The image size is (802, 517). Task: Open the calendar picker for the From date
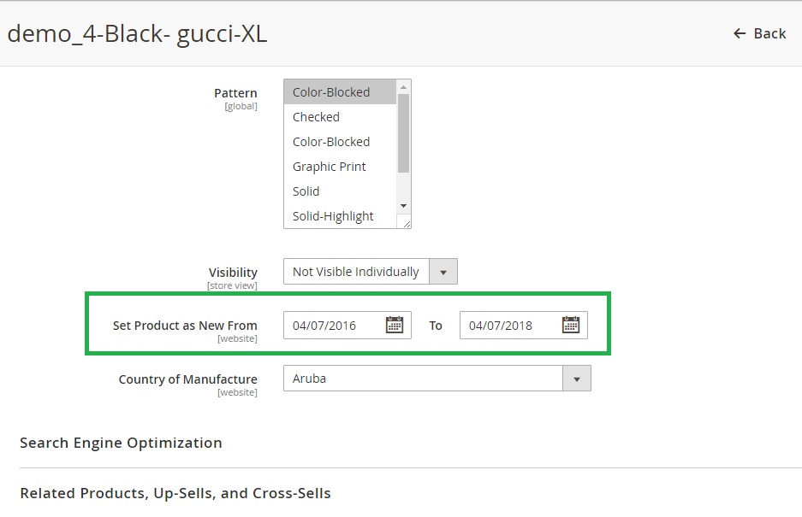394,325
